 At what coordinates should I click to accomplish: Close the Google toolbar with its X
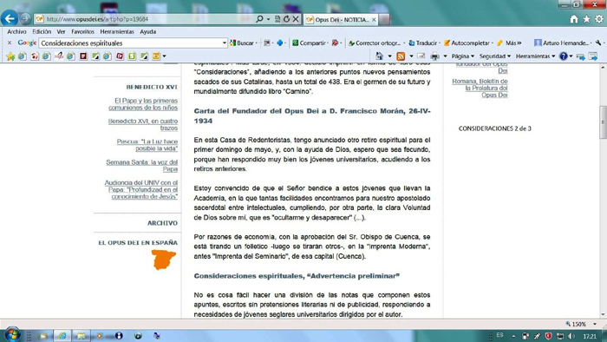point(10,43)
